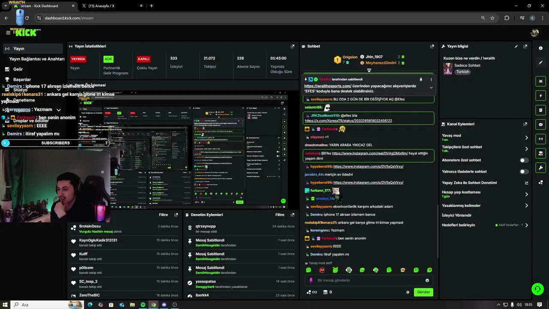The height and width of the screenshot is (309, 549).
Task: Click the channel points icon below the chat input
Action: tap(312, 292)
